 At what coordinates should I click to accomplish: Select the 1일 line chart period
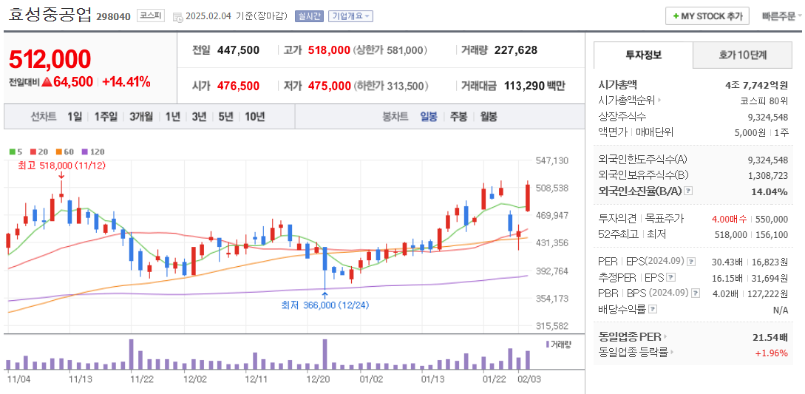click(75, 117)
